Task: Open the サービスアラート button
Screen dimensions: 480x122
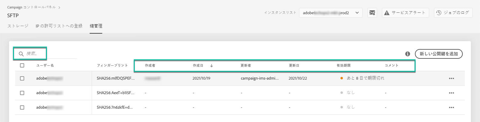Action: (x=405, y=13)
